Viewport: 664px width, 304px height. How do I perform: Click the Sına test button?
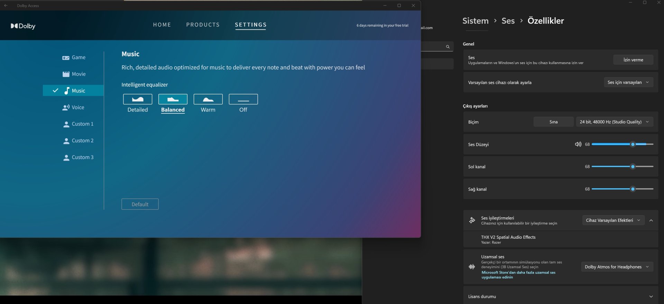click(x=553, y=122)
